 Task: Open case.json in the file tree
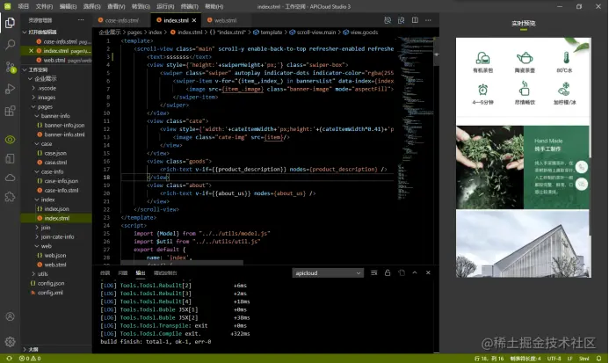click(55, 153)
